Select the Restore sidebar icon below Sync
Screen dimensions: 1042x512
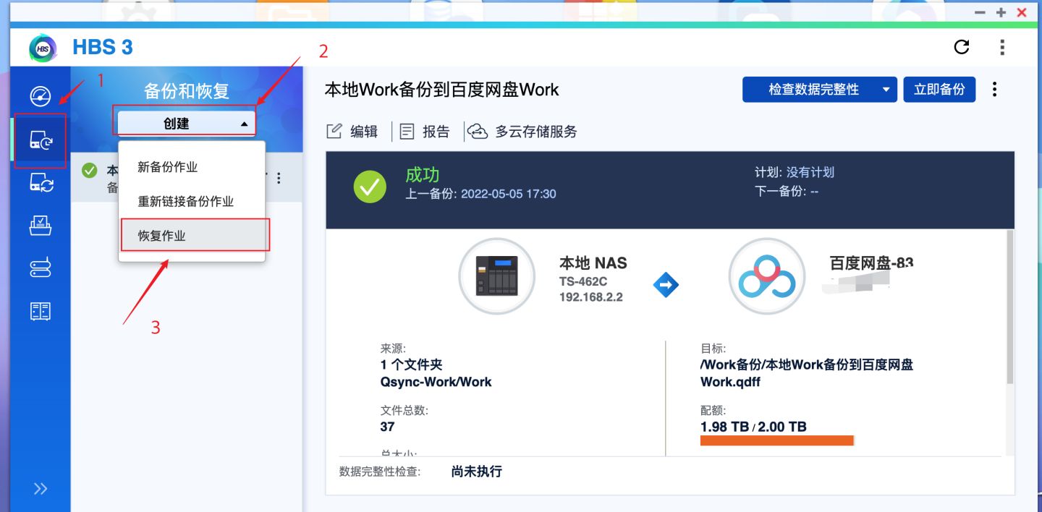pyautogui.click(x=40, y=225)
